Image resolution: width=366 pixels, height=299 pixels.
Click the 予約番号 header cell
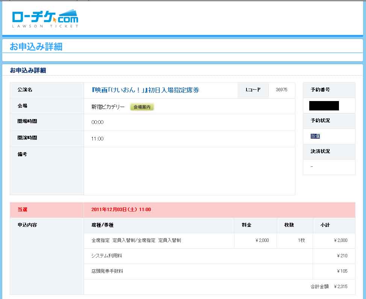(320, 90)
